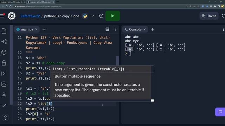Click line 24 ls2[0] = "x"
This screenshot has width=225, height=126.
coord(38,114)
